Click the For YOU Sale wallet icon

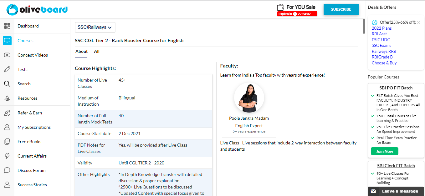(x=280, y=7)
